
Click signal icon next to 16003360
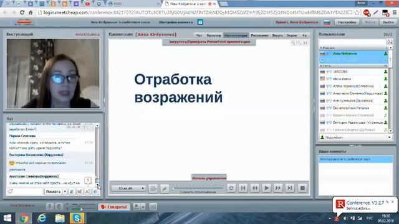(x=329, y=72)
